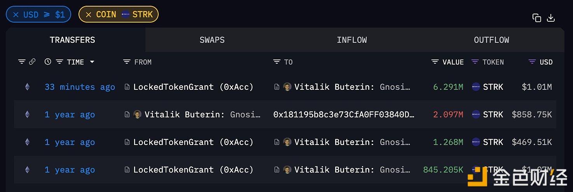The image size is (573, 192).
Task: Switch to the INFLOW tab
Action: pos(352,40)
